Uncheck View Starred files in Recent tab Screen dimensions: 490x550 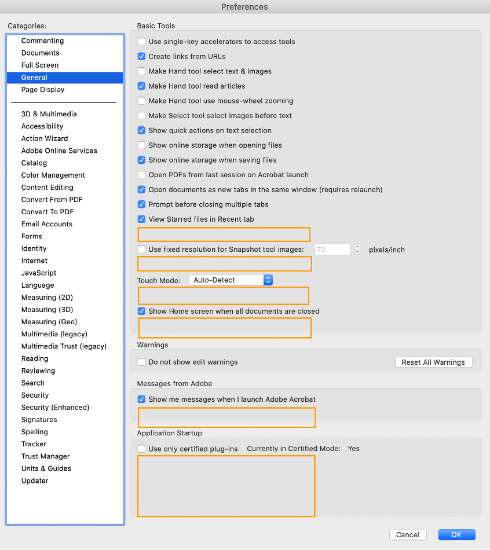[141, 219]
